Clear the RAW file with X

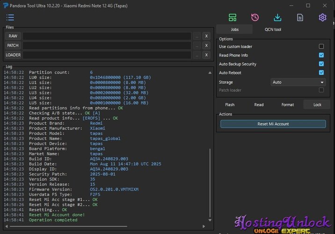[x=206, y=36]
